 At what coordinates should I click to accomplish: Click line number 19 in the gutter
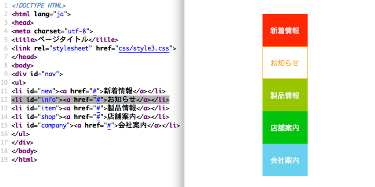[4, 160]
